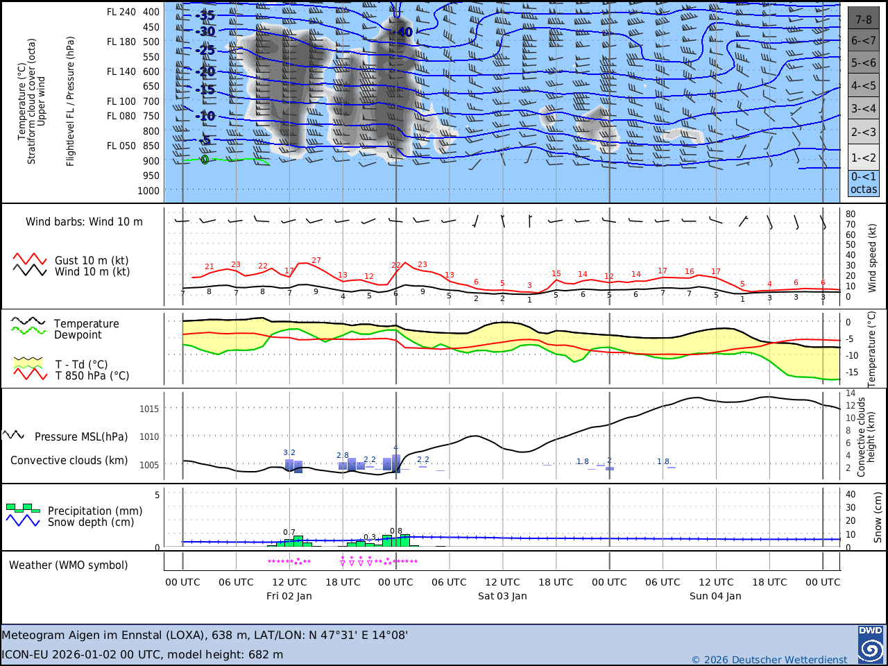Click the 'FL 180' flight level label
Image resolution: width=888 pixels, height=666 pixels.
[x=121, y=42]
